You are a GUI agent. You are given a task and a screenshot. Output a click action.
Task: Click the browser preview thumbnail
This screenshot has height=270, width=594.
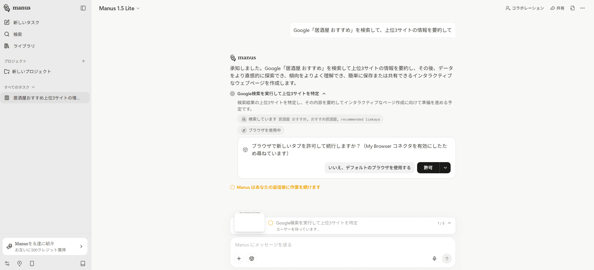point(250,222)
